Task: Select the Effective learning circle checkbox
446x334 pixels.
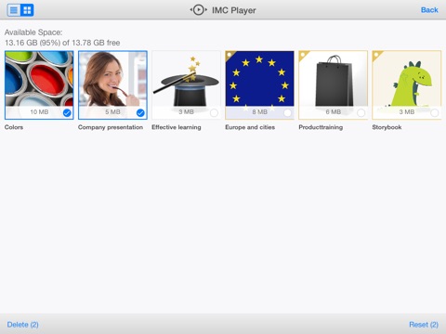Action: (214, 113)
